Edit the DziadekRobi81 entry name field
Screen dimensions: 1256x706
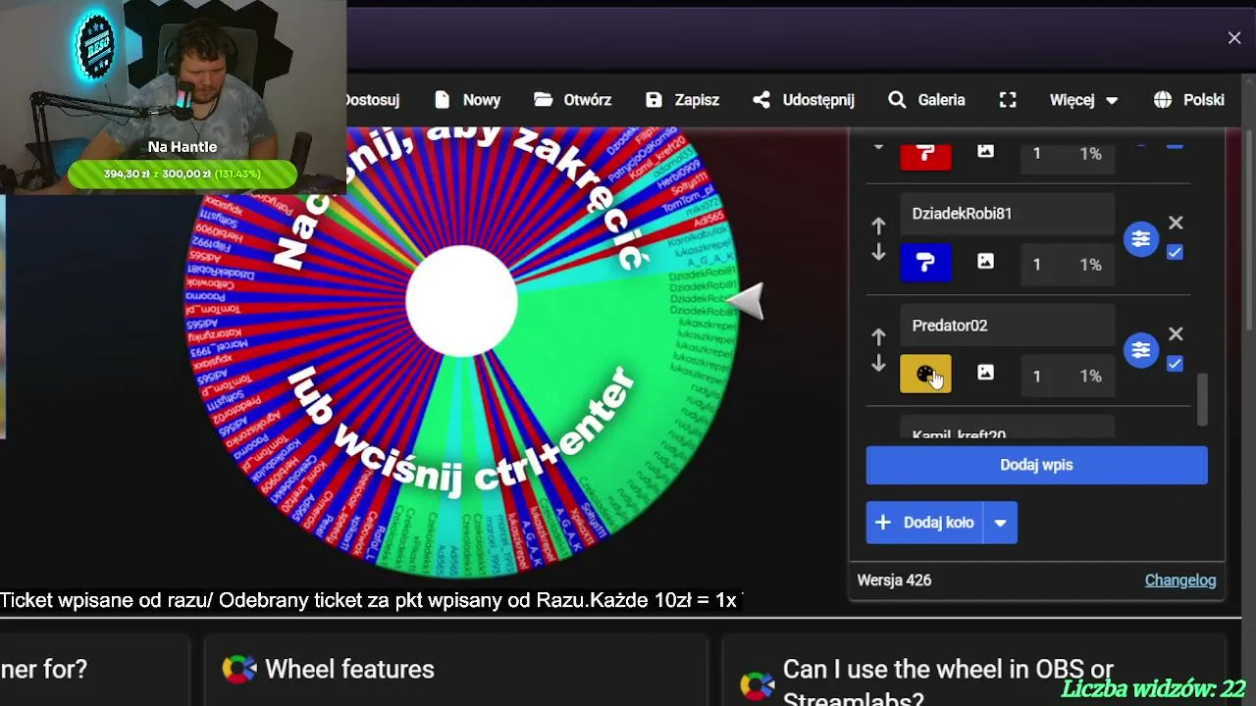1007,214
